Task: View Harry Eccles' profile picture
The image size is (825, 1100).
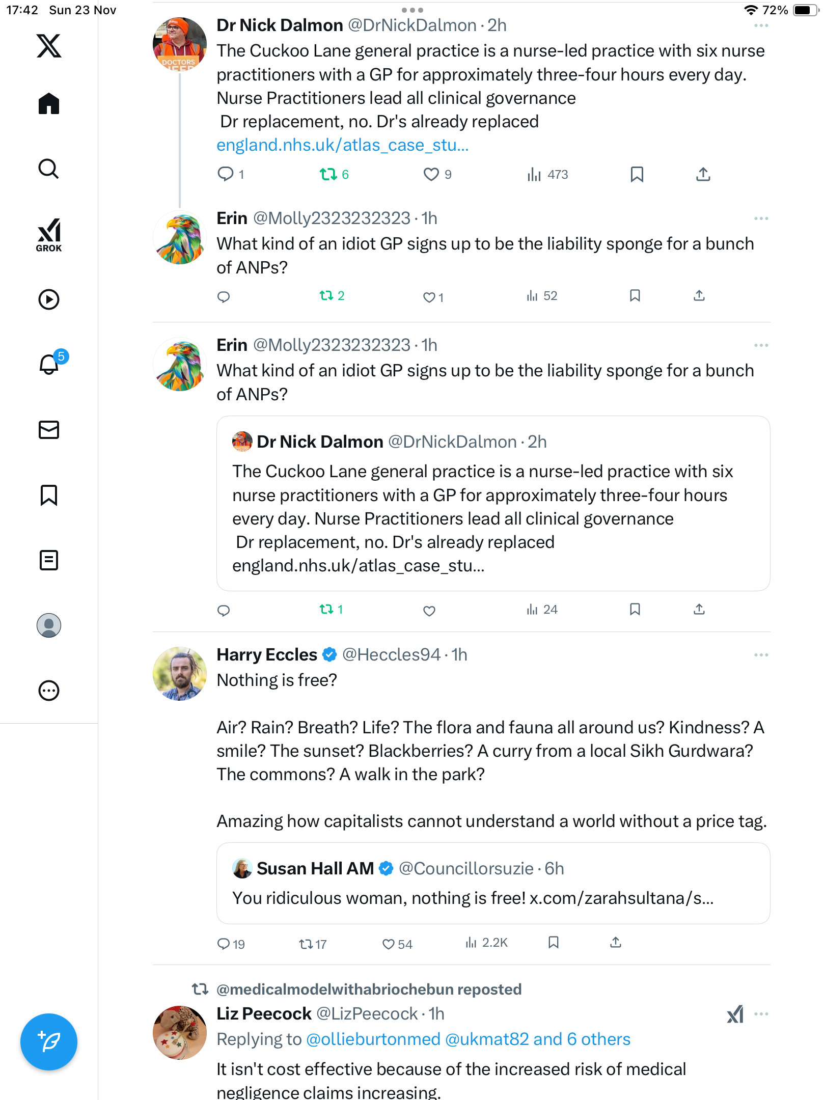Action: 180,674
